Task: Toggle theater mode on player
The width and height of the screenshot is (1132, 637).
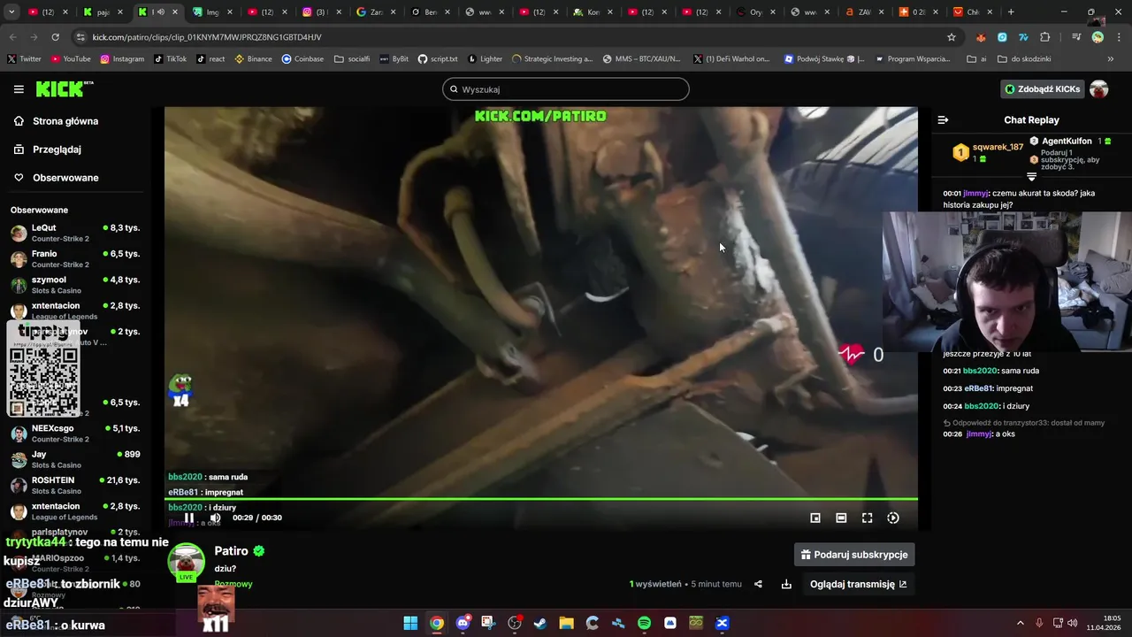Action: click(841, 518)
